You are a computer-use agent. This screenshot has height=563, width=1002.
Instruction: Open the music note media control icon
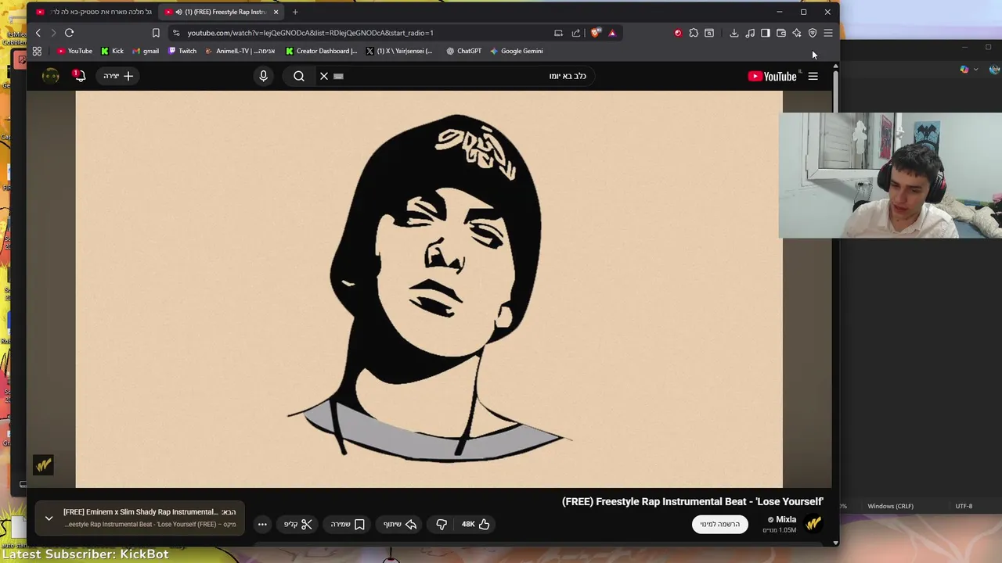tap(750, 33)
